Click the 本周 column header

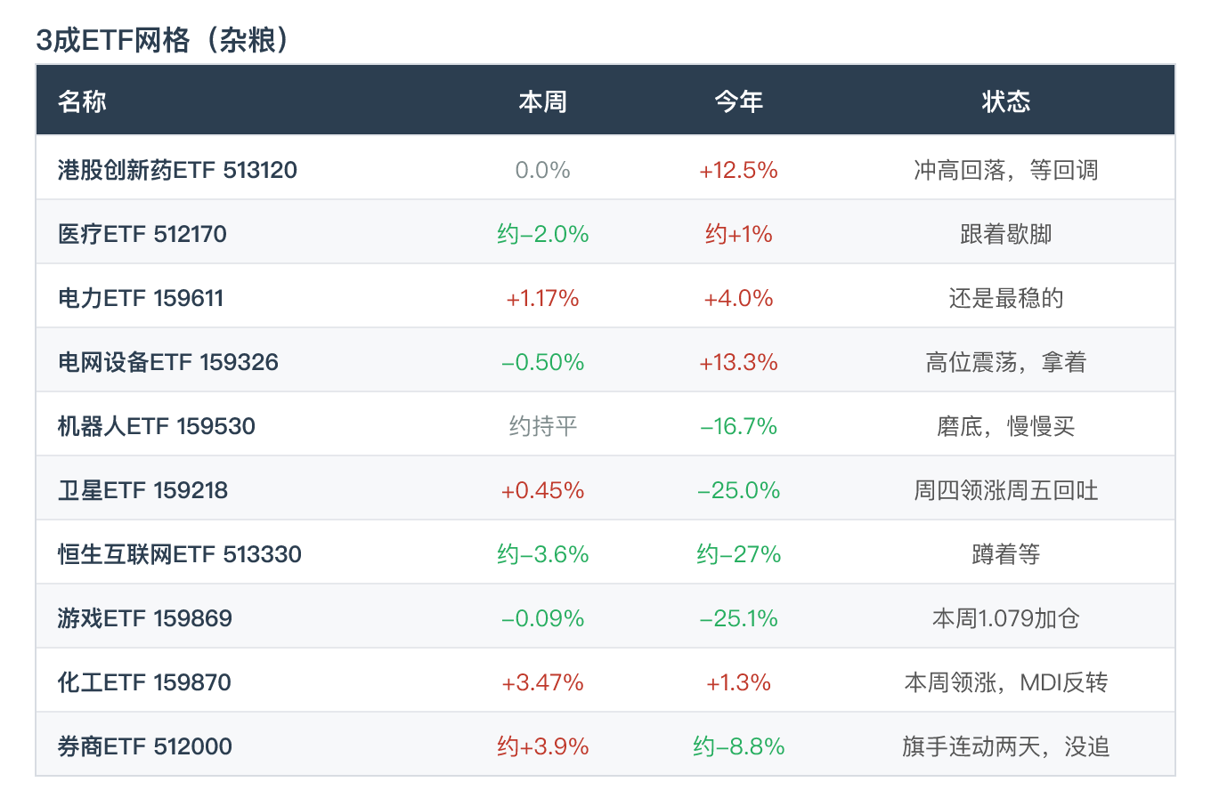(x=542, y=101)
